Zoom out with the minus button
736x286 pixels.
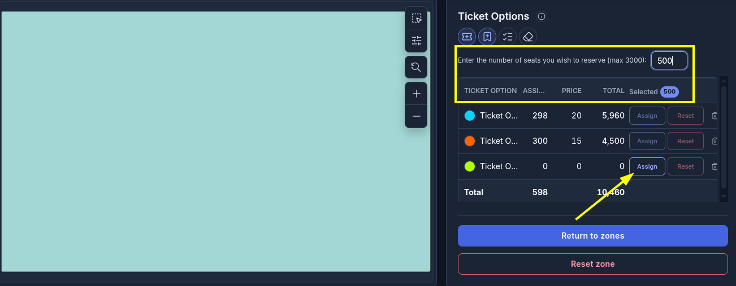pyautogui.click(x=417, y=116)
